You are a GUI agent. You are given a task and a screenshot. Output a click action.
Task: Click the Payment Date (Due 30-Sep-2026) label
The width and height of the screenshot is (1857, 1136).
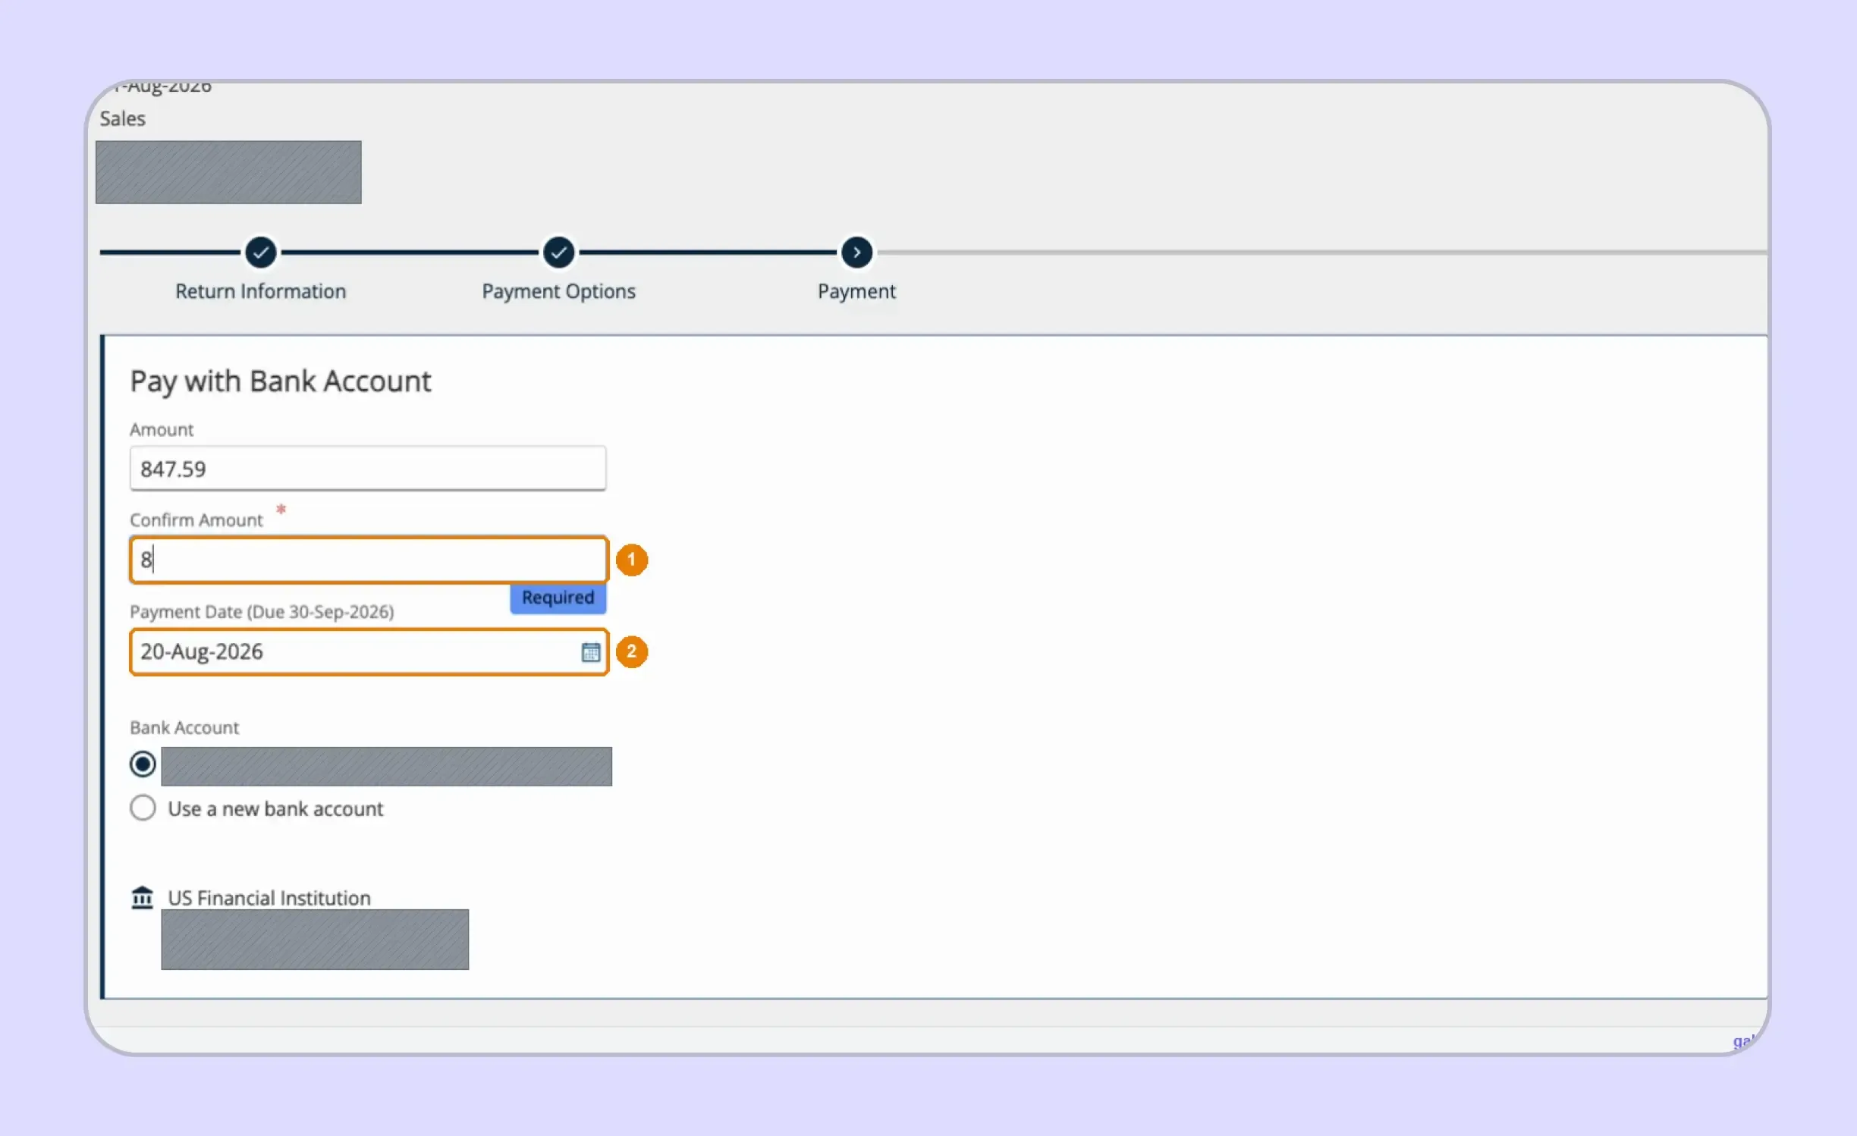coord(262,612)
